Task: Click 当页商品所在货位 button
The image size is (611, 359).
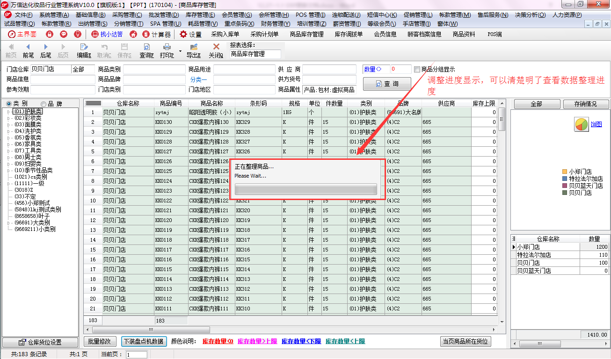Action: (466, 341)
